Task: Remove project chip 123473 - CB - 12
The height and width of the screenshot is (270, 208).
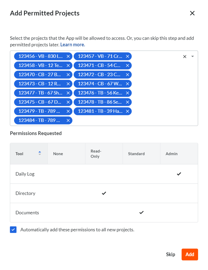Action: pos(68,84)
